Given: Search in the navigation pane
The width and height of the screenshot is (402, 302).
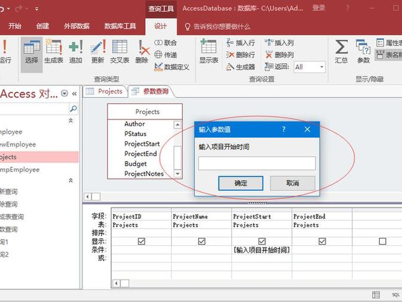Looking at the screenshot, I should point(73,109).
